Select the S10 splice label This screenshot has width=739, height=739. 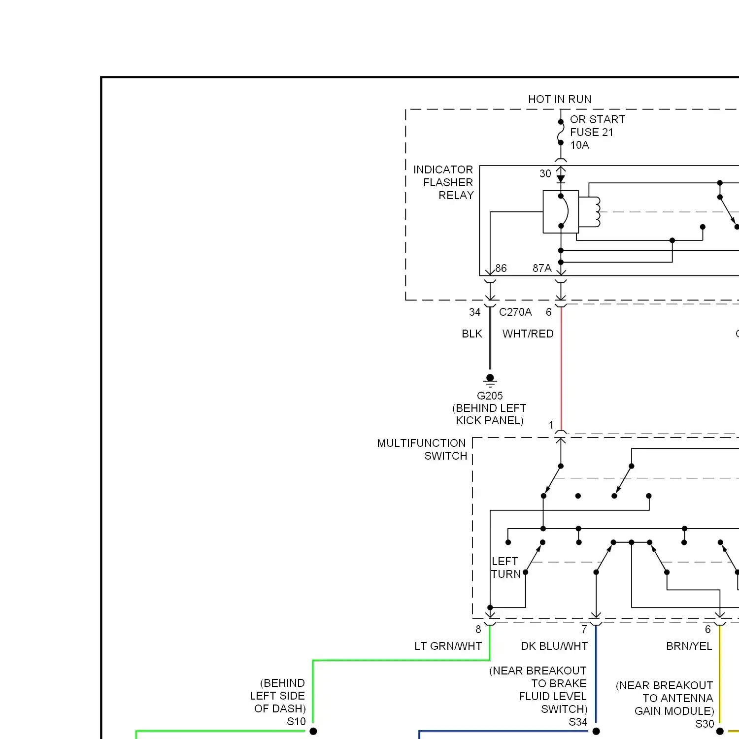point(296,721)
